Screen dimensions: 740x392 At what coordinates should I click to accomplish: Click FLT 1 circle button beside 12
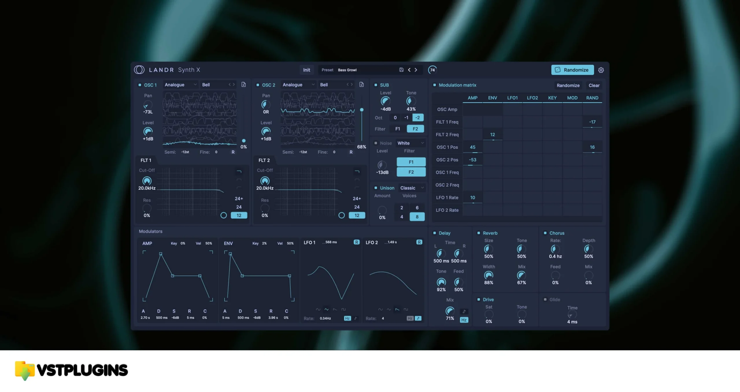pyautogui.click(x=223, y=215)
